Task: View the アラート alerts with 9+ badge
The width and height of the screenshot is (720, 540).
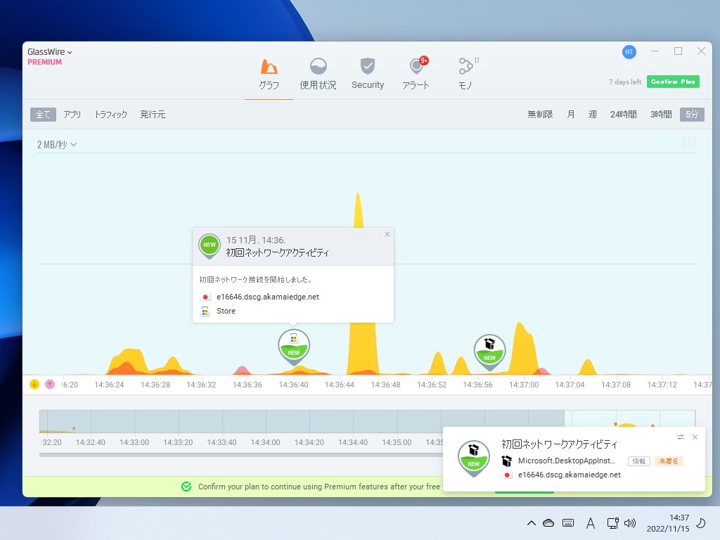Action: 416,72
